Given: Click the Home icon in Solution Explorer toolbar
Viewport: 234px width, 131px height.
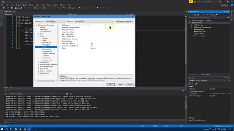Looking at the screenshot, I should (195, 15).
